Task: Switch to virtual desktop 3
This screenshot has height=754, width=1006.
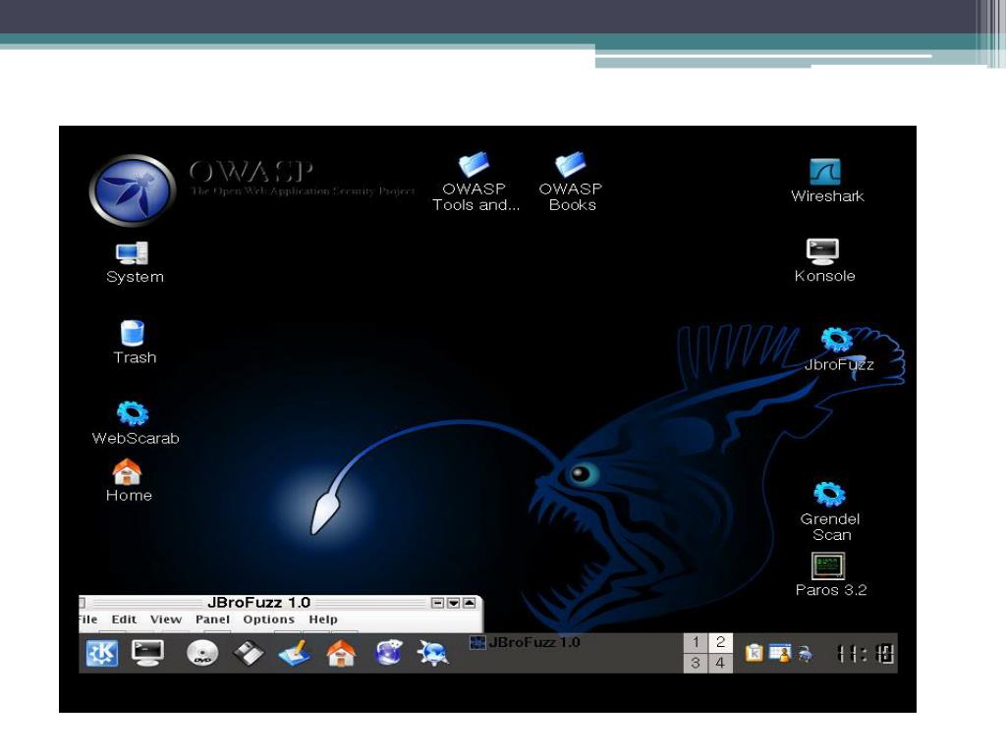Action: tap(697, 663)
